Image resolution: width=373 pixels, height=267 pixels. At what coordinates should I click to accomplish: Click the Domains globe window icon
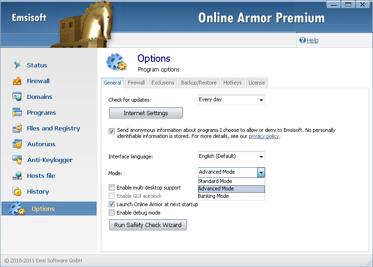pos(17,97)
